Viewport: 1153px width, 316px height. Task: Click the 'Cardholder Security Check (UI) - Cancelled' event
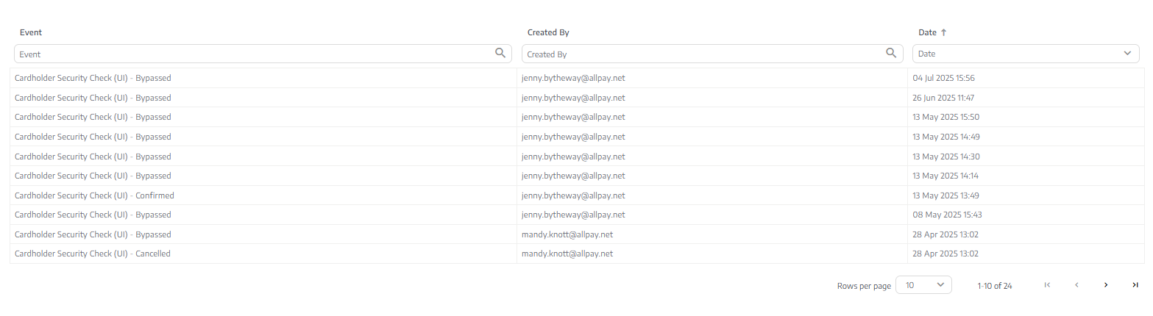pos(93,254)
